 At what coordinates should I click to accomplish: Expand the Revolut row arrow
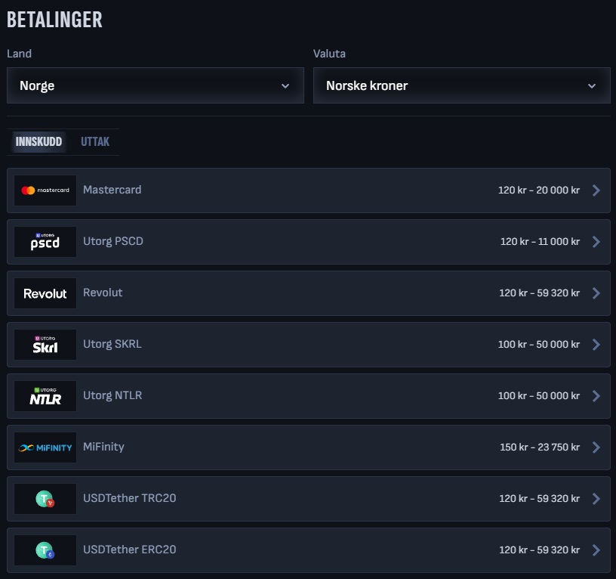coord(596,293)
